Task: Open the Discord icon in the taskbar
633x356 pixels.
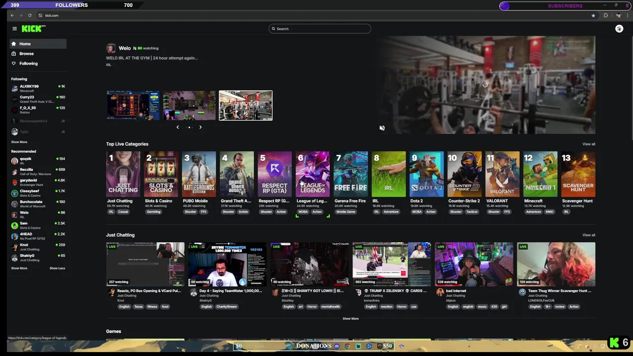Action: (x=337, y=346)
